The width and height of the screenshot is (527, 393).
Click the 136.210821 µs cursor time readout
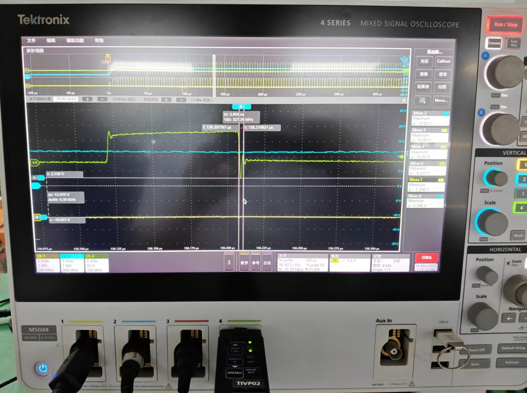(x=262, y=128)
